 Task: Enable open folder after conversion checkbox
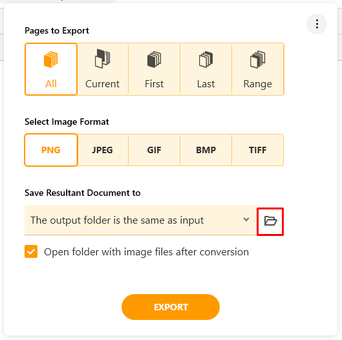[x=31, y=251]
